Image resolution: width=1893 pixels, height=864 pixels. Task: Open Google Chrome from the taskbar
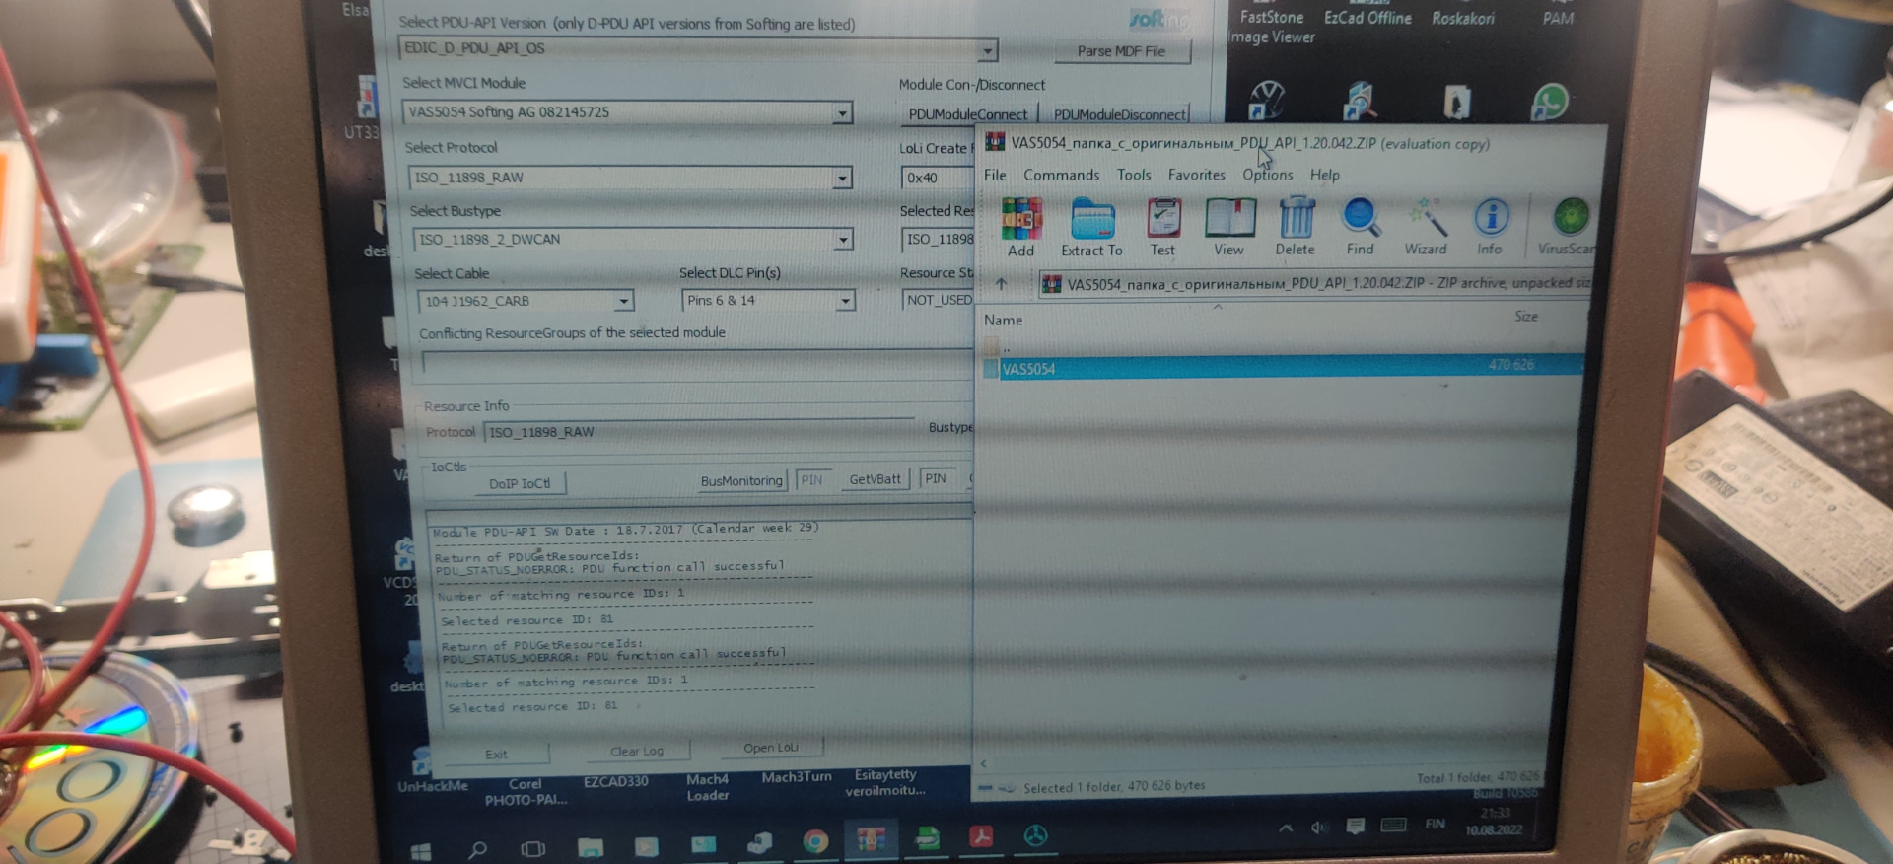(x=815, y=841)
